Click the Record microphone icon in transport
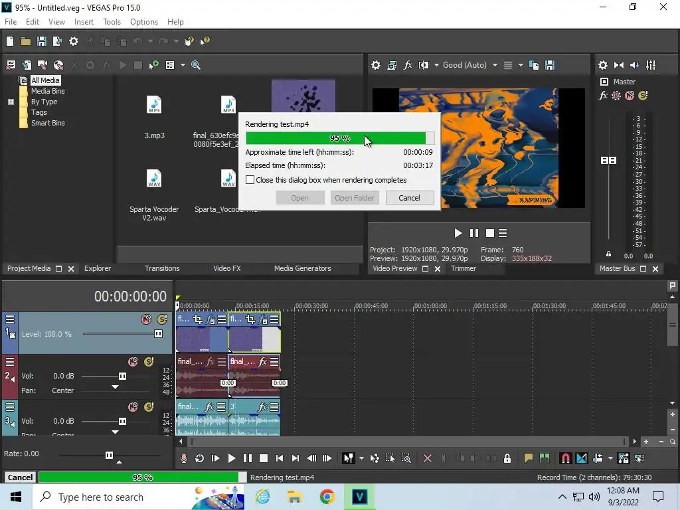This screenshot has height=510, width=680. pyautogui.click(x=184, y=458)
